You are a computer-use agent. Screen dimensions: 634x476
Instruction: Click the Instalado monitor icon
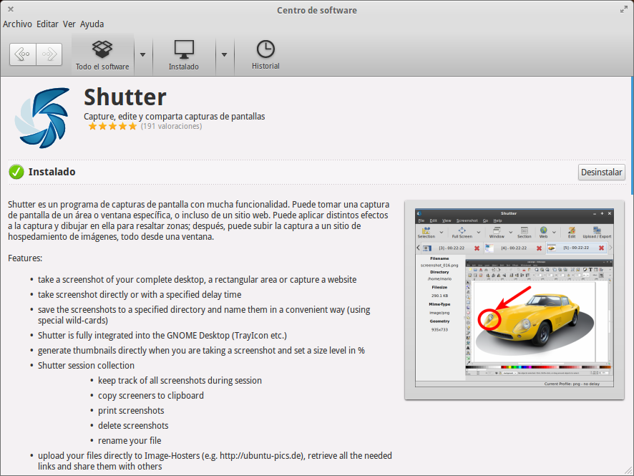(183, 49)
